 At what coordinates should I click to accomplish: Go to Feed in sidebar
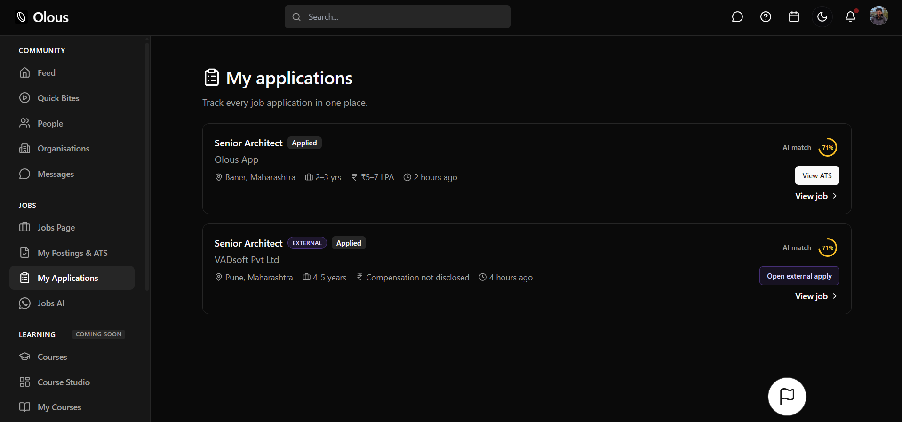click(72, 73)
